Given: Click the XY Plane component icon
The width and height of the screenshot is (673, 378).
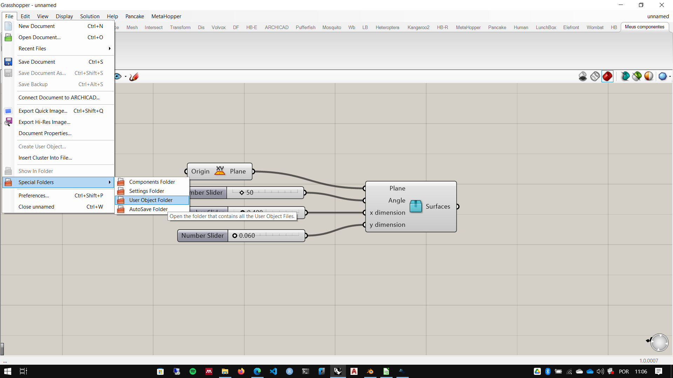Looking at the screenshot, I should (220, 171).
